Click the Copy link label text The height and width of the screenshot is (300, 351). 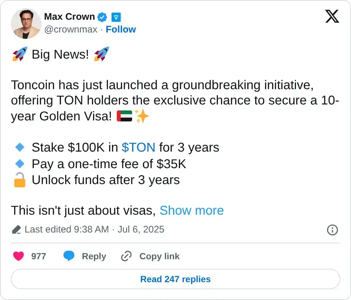coord(160,256)
